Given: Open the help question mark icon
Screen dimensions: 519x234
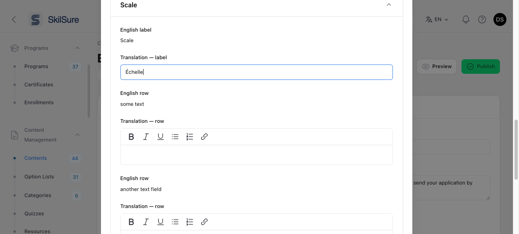Looking at the screenshot, I should click(x=482, y=19).
